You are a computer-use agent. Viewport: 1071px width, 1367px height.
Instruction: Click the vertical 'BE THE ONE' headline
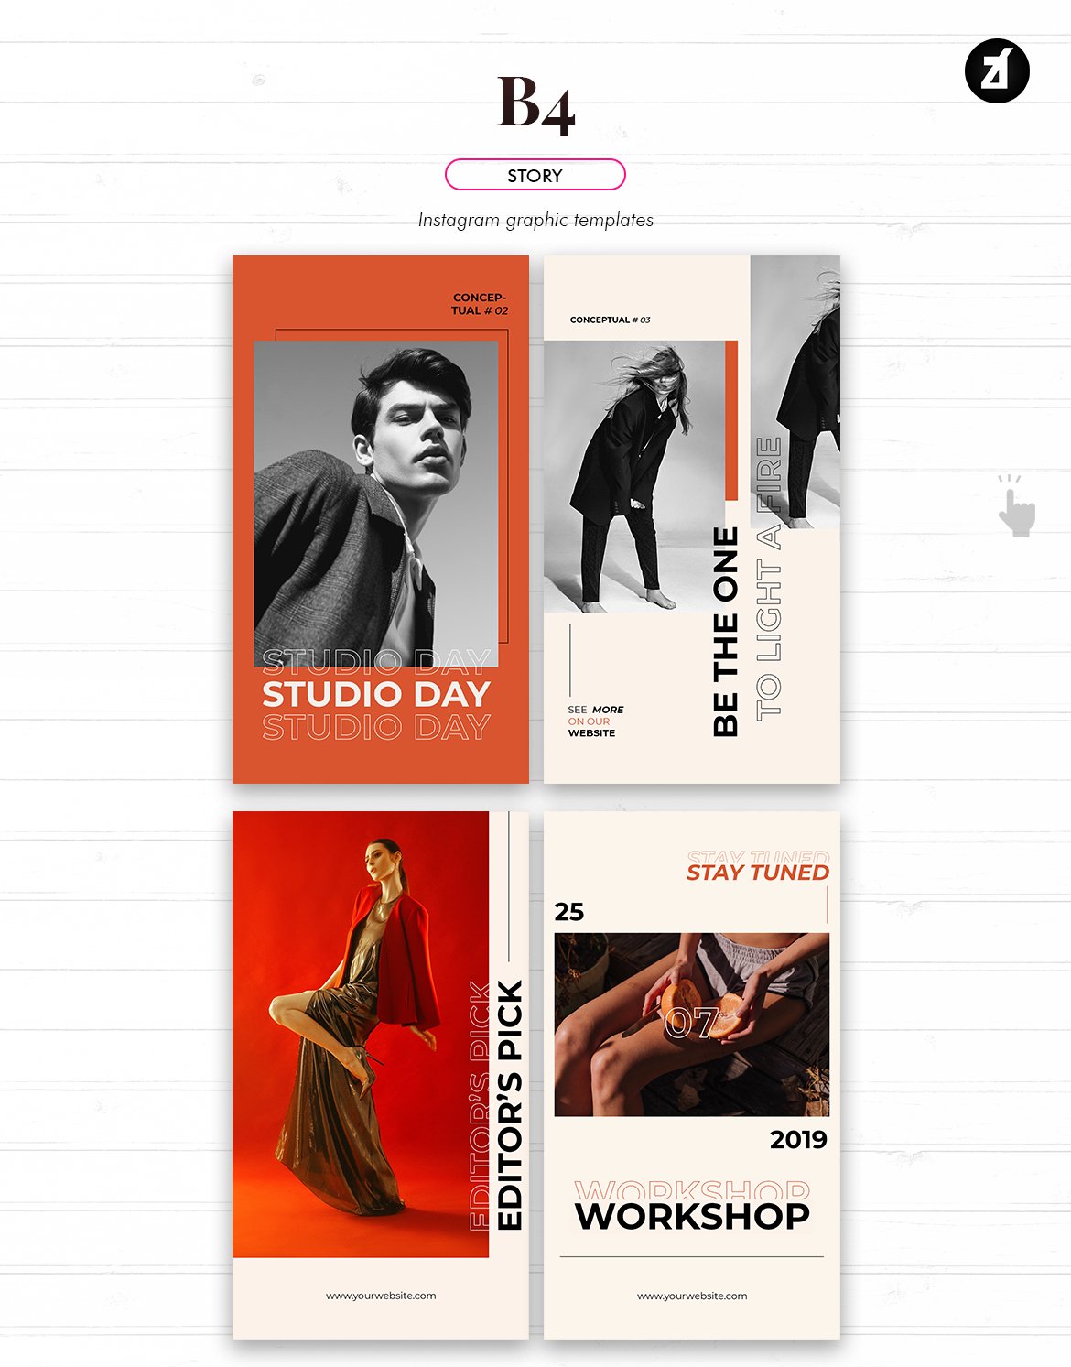tap(725, 632)
